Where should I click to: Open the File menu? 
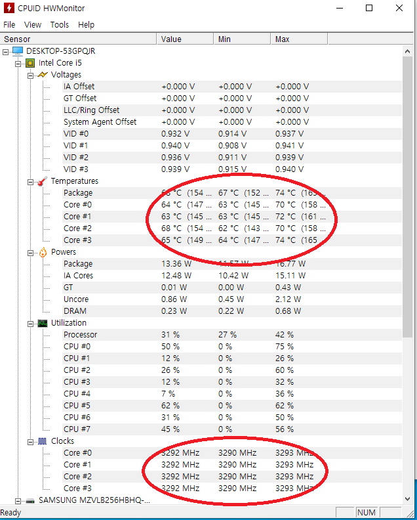(x=9, y=25)
